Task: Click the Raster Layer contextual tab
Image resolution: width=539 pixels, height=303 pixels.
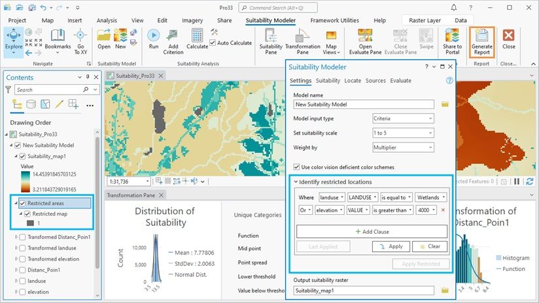Action: [x=425, y=21]
